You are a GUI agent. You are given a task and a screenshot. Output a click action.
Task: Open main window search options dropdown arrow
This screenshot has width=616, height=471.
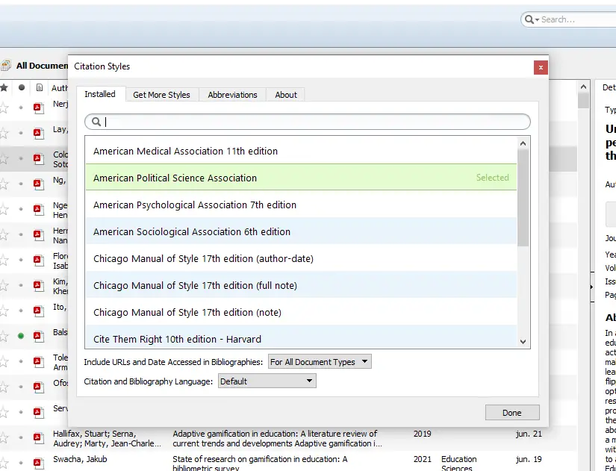[537, 20]
